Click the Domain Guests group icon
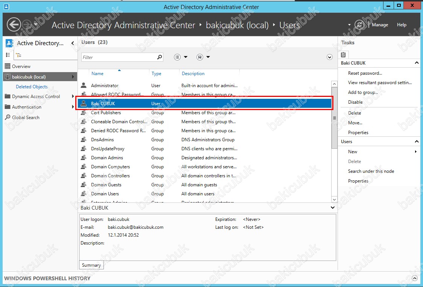 84,185
